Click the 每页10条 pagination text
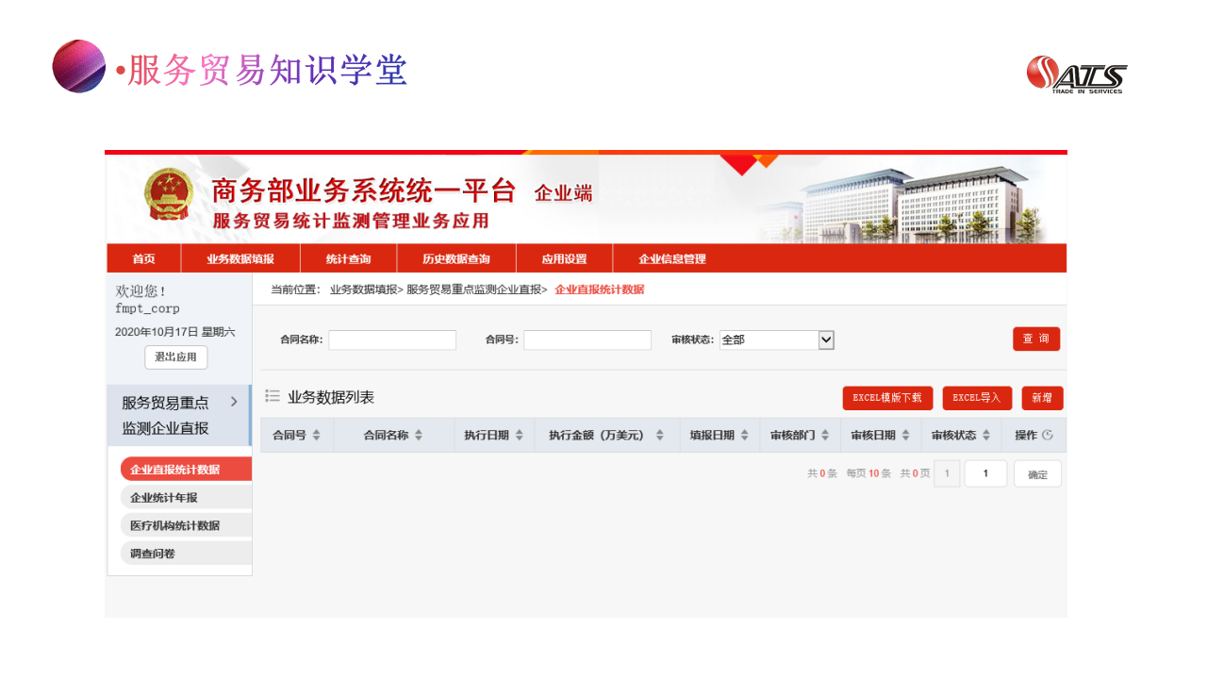This screenshot has height=679, width=1207. (x=868, y=473)
